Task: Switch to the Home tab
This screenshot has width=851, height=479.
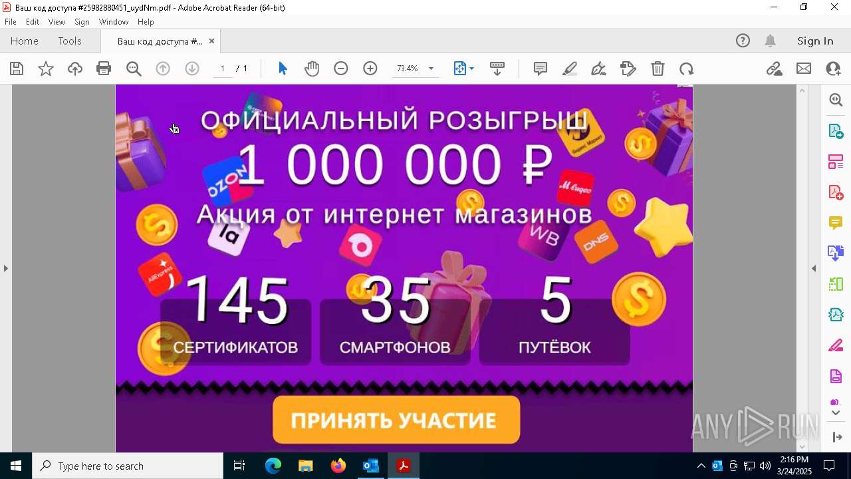Action: [25, 41]
